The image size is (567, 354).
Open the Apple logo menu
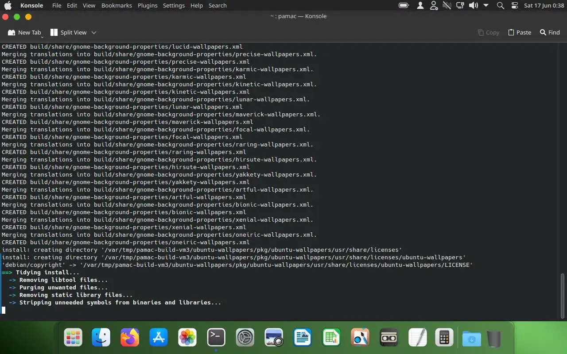coord(8,5)
